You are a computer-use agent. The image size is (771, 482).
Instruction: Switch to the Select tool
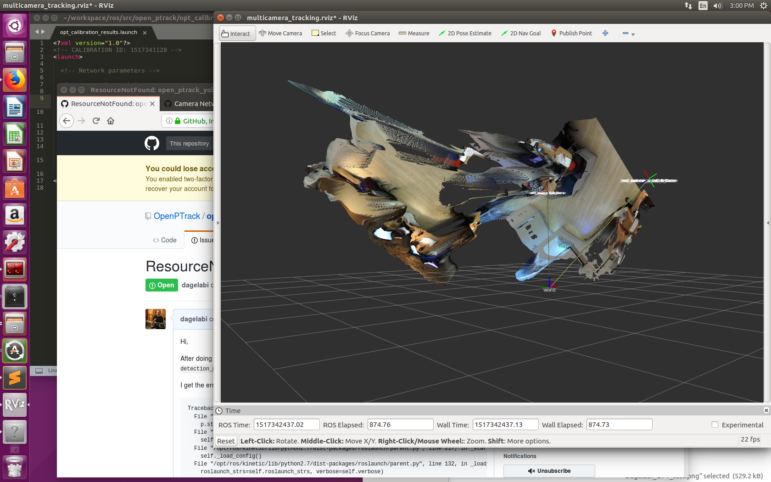[x=324, y=33]
